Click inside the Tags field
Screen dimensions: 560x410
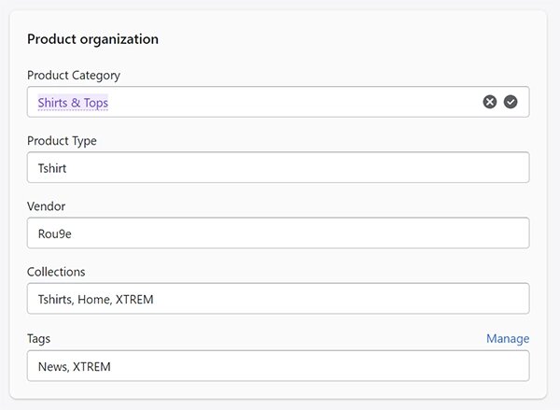point(278,366)
